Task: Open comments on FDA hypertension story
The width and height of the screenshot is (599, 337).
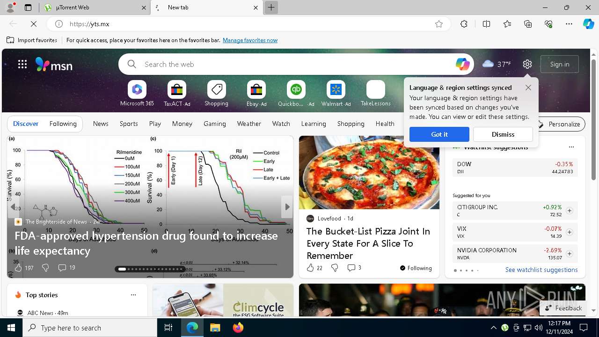Action: [x=66, y=268]
